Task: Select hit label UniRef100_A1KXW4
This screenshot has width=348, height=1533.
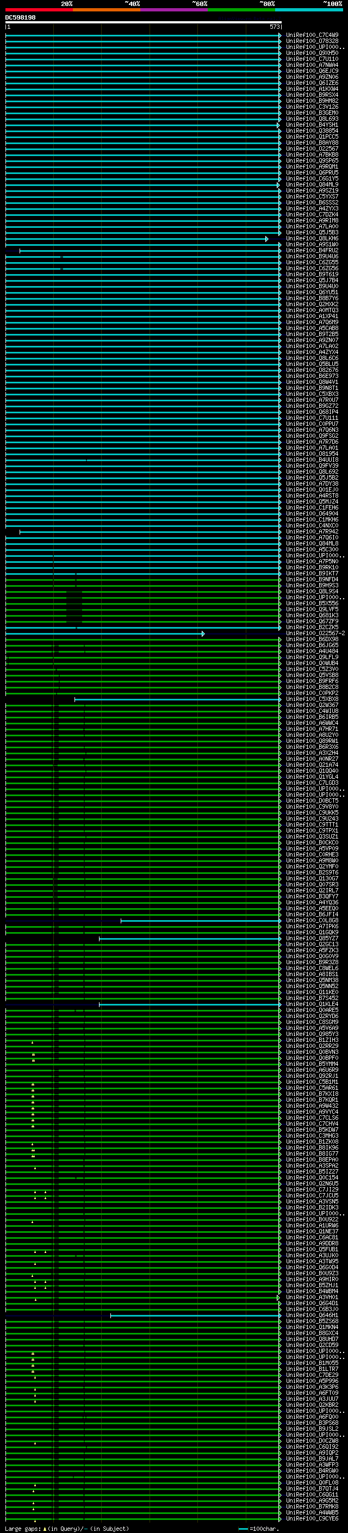Action: tap(312, 89)
